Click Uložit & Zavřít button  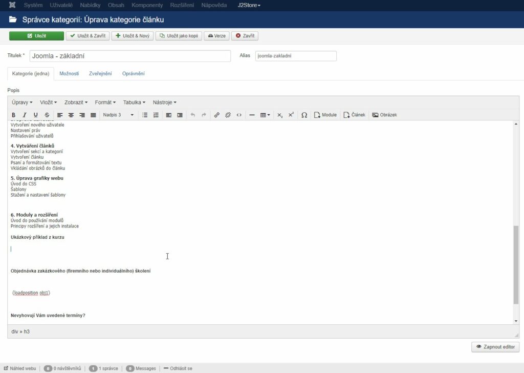coord(88,36)
